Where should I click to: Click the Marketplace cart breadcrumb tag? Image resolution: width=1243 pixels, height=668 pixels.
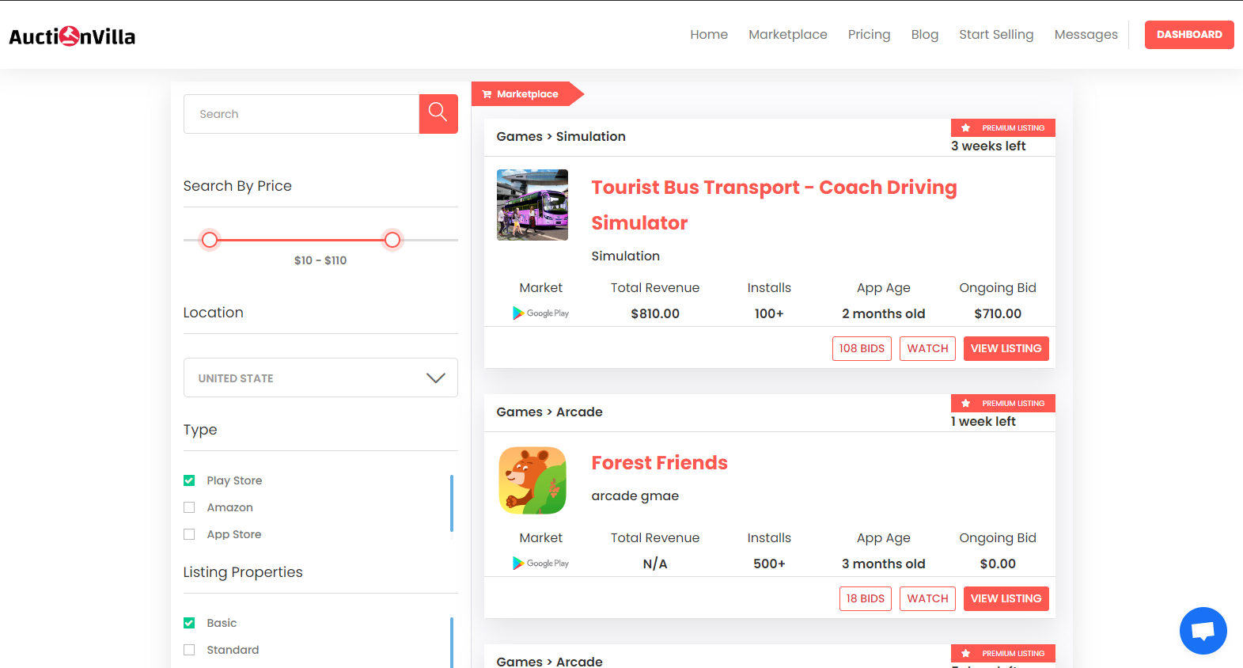tap(527, 94)
